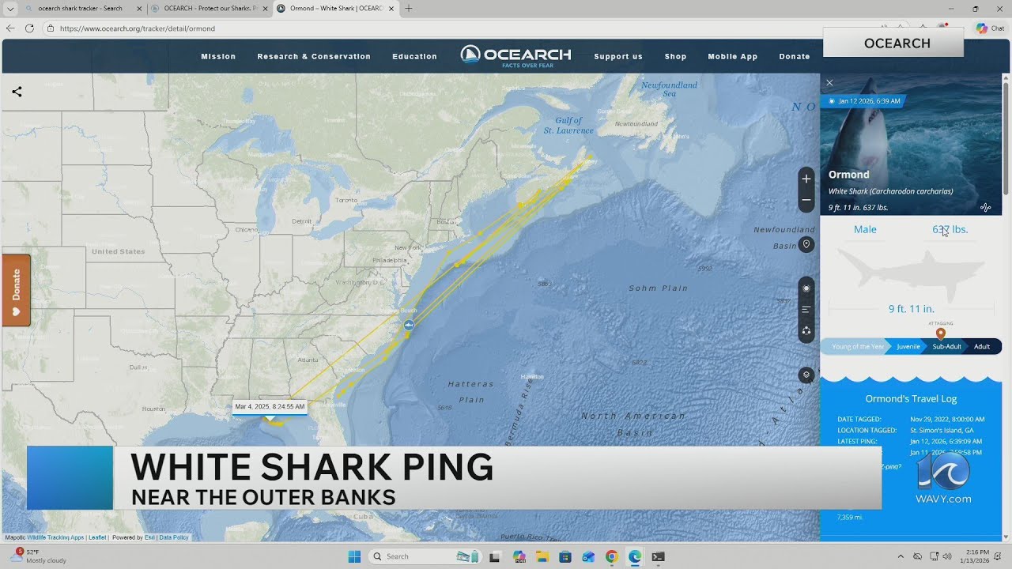Close the ocearch shark tracker Search tab
1012x569 pixels.
tap(139, 8)
